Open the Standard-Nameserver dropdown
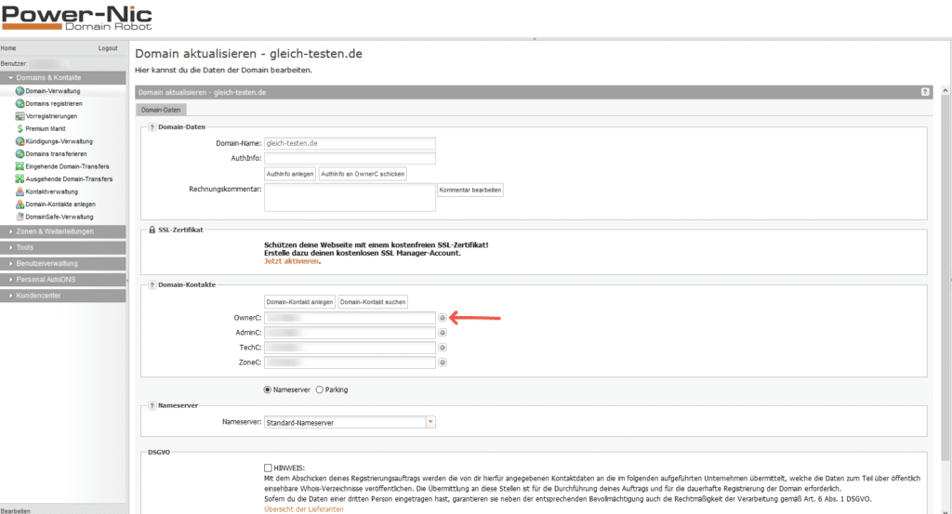The height and width of the screenshot is (514, 952). coord(430,422)
